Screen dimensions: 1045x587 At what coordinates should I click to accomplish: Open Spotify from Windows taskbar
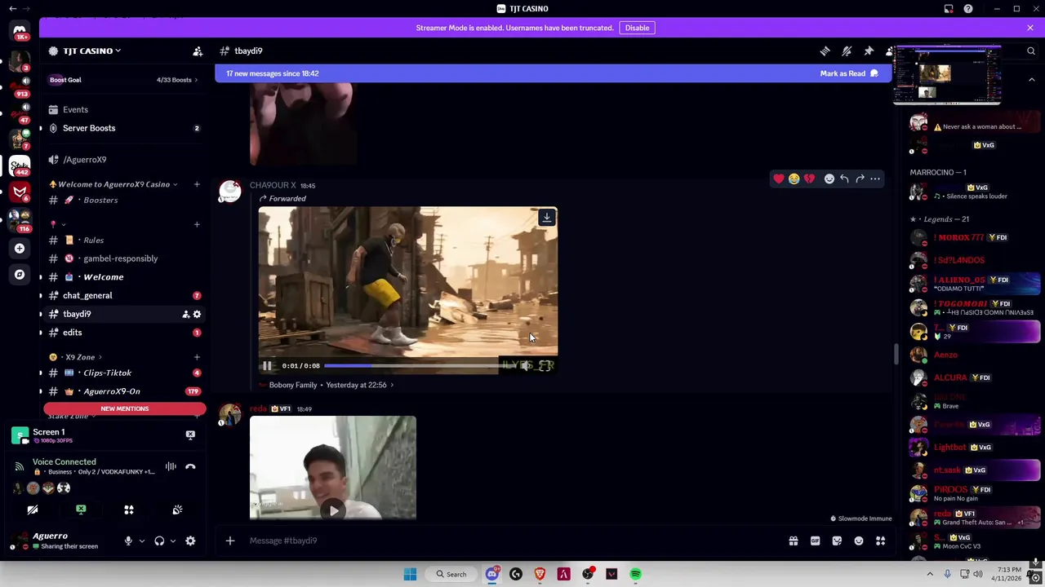[635, 574]
